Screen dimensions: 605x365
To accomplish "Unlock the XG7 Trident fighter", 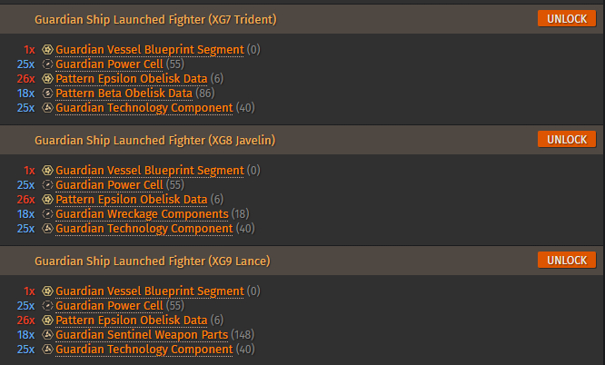I will coord(567,18).
